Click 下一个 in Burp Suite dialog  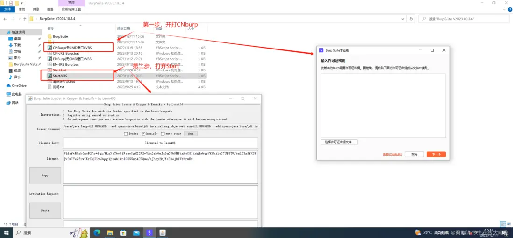[x=436, y=154]
